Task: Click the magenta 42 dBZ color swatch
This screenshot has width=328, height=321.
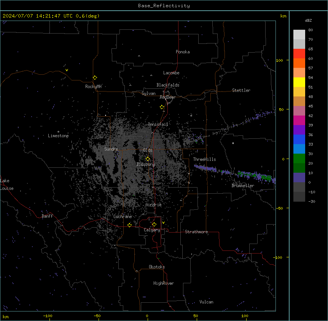Action: coord(299,120)
